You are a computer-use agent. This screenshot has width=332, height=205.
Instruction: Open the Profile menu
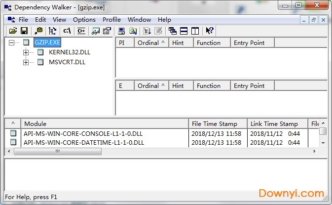tap(111, 20)
